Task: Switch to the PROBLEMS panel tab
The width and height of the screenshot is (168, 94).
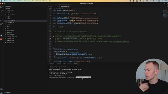Action: pyautogui.click(x=51, y=64)
